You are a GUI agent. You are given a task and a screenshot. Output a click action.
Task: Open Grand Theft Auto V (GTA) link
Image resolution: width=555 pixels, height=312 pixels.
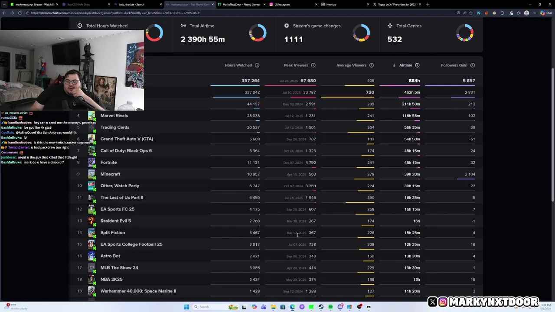click(x=127, y=139)
